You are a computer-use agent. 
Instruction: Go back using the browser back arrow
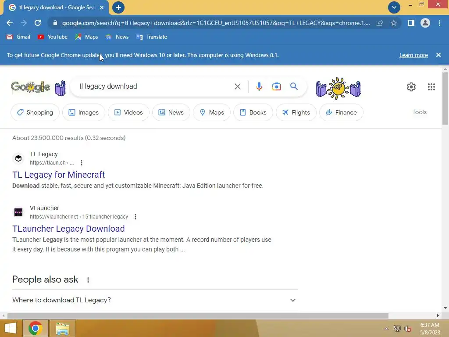10,23
